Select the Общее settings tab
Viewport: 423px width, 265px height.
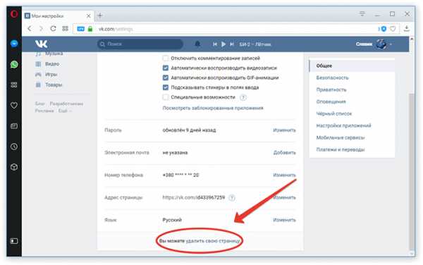point(352,66)
